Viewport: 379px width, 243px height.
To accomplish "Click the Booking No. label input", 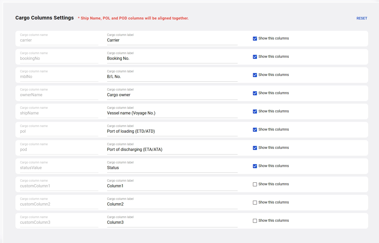I will 172,59.
